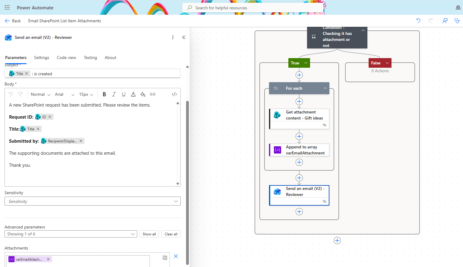Add action below Append to array

pos(299,162)
